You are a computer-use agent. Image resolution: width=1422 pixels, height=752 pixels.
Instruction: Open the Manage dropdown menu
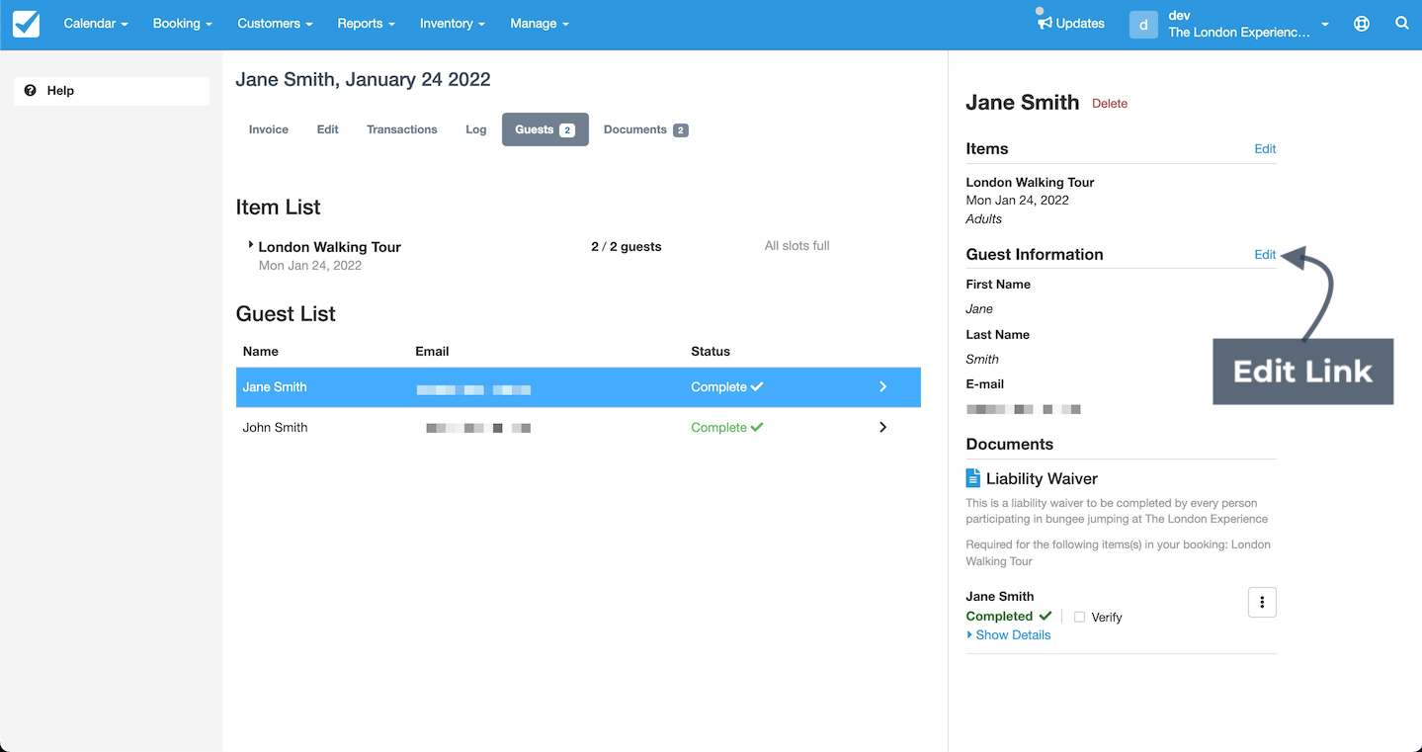coord(540,24)
